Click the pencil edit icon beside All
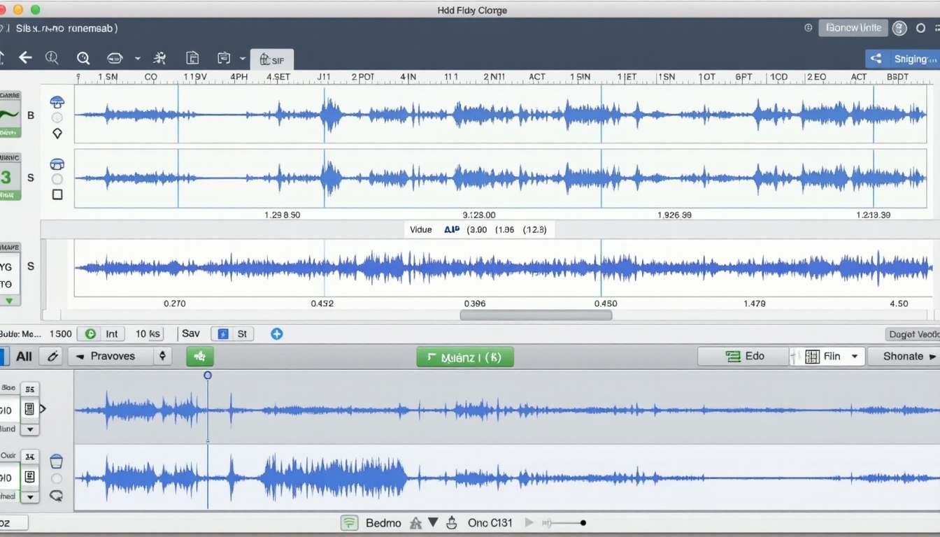940x537 pixels. click(x=51, y=357)
